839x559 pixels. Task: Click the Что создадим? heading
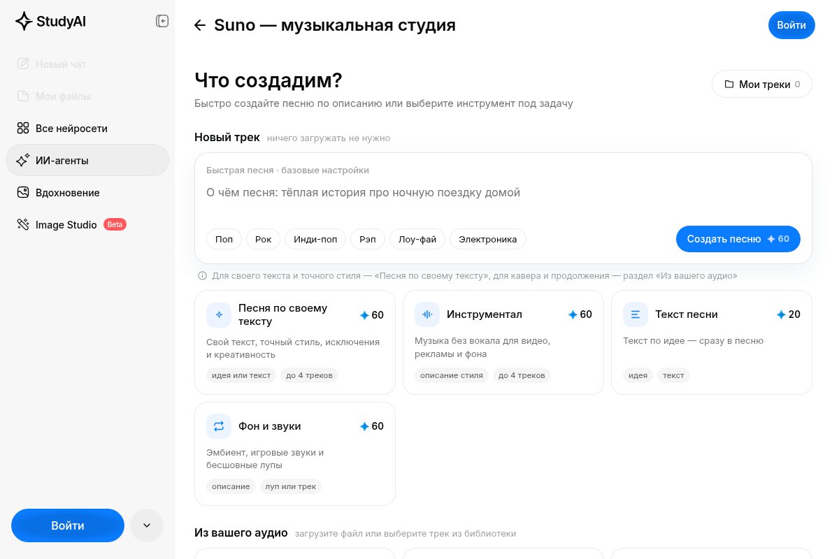(x=268, y=81)
